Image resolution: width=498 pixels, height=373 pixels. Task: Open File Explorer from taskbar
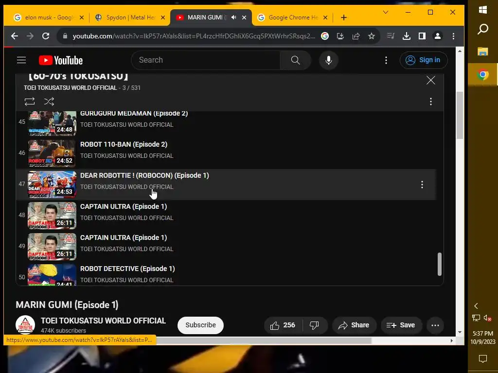point(483,51)
